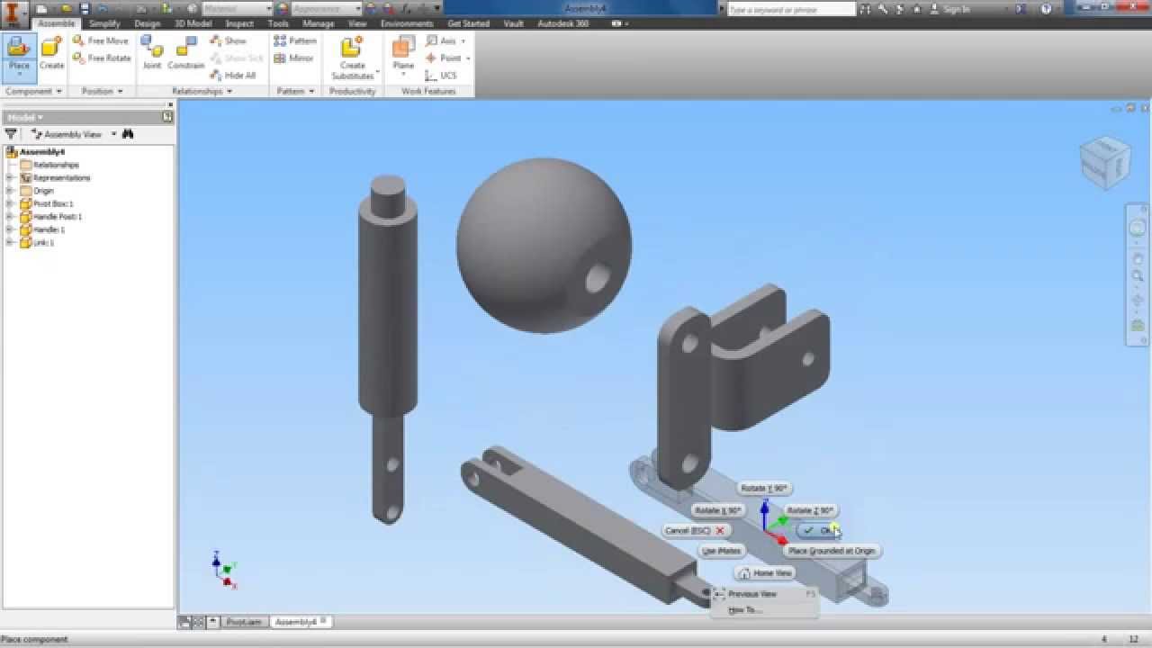
Task: Open the Assembly View dropdown arrow
Action: 113,134
